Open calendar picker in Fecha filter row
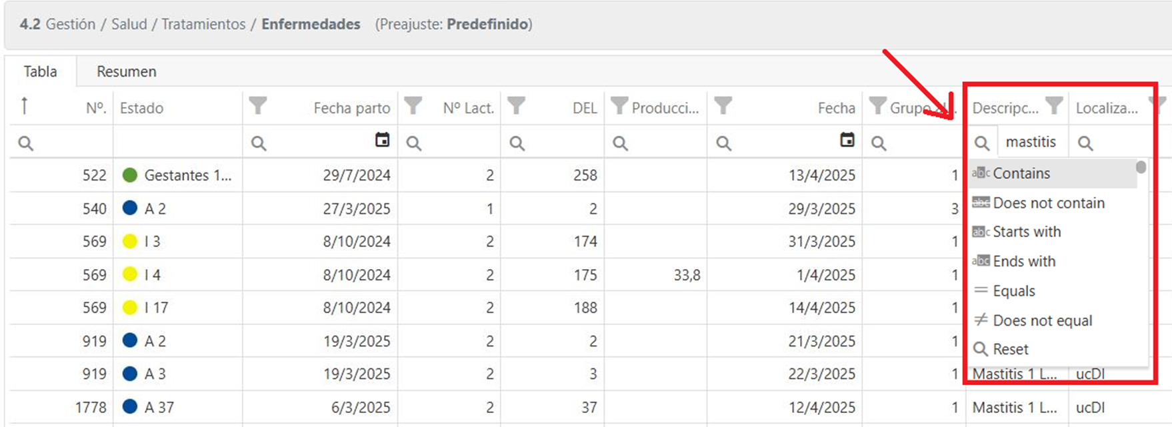Screen dimensions: 1172x427 (x=847, y=140)
